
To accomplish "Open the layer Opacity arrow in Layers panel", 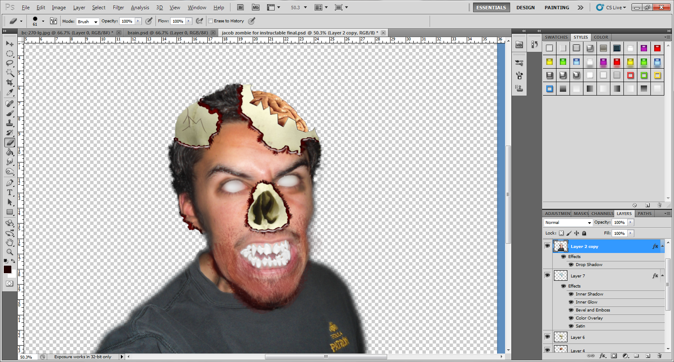I will [x=631, y=222].
